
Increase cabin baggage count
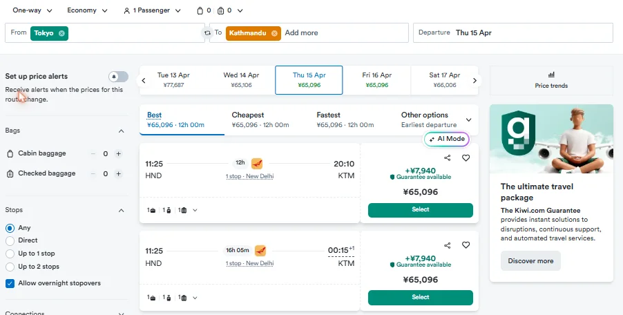118,154
